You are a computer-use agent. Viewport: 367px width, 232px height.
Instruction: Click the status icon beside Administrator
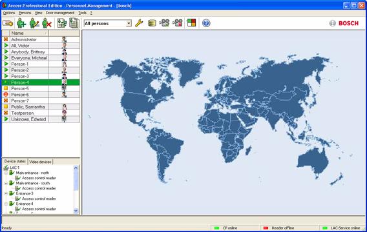pyautogui.click(x=6, y=39)
